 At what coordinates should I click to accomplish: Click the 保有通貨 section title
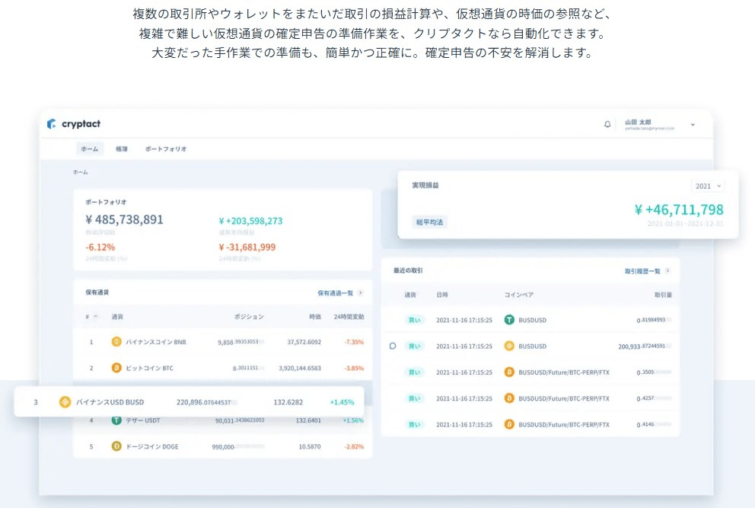[x=97, y=292]
